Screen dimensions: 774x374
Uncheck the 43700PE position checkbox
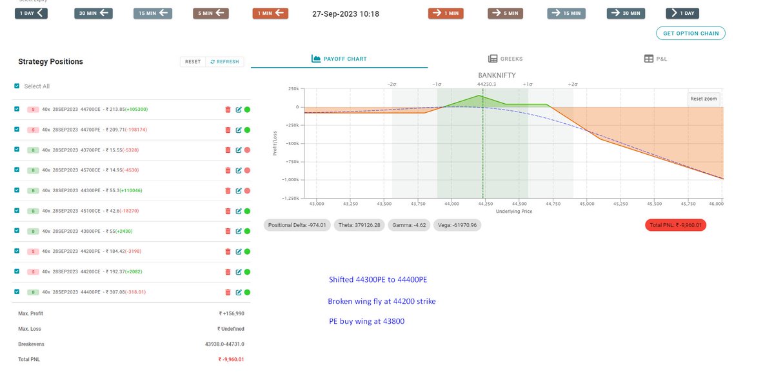(x=17, y=150)
